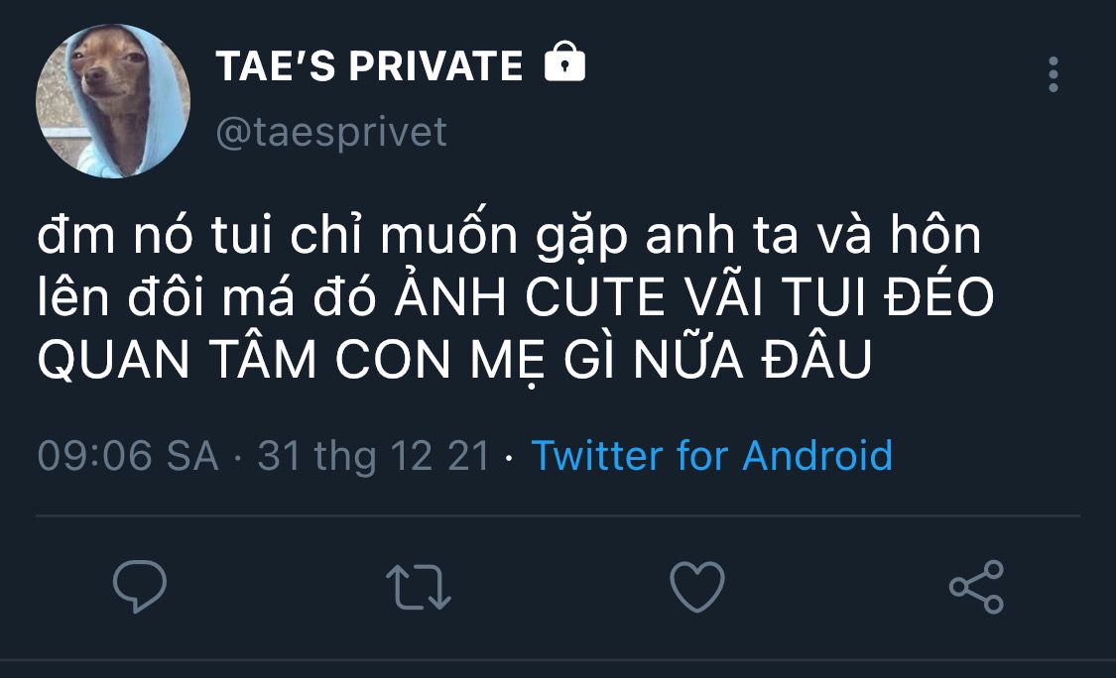The width and height of the screenshot is (1116, 678).
Task: Open the share icon for this tweet
Action: [976, 586]
